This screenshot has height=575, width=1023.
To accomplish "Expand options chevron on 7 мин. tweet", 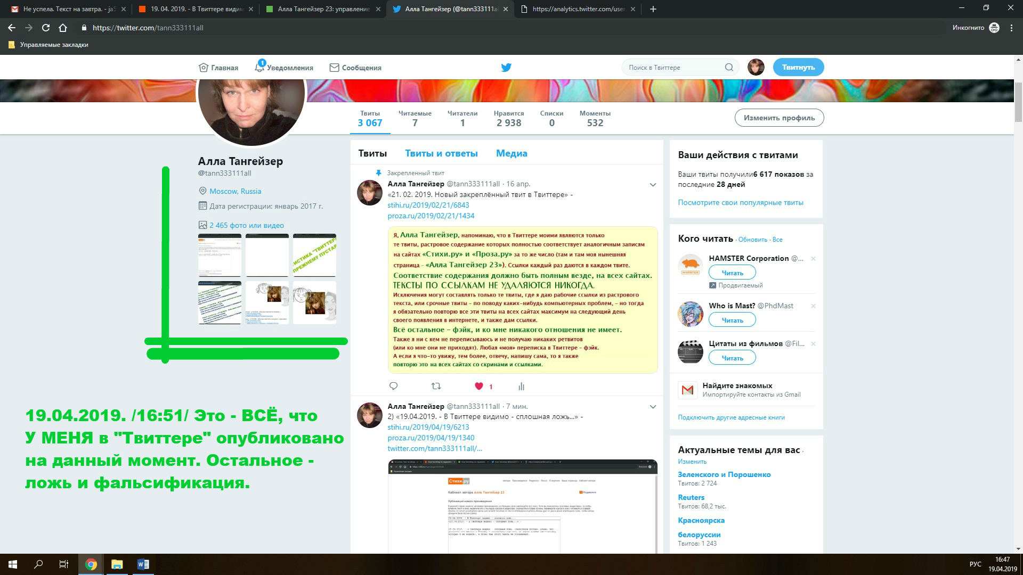I will (x=653, y=407).
